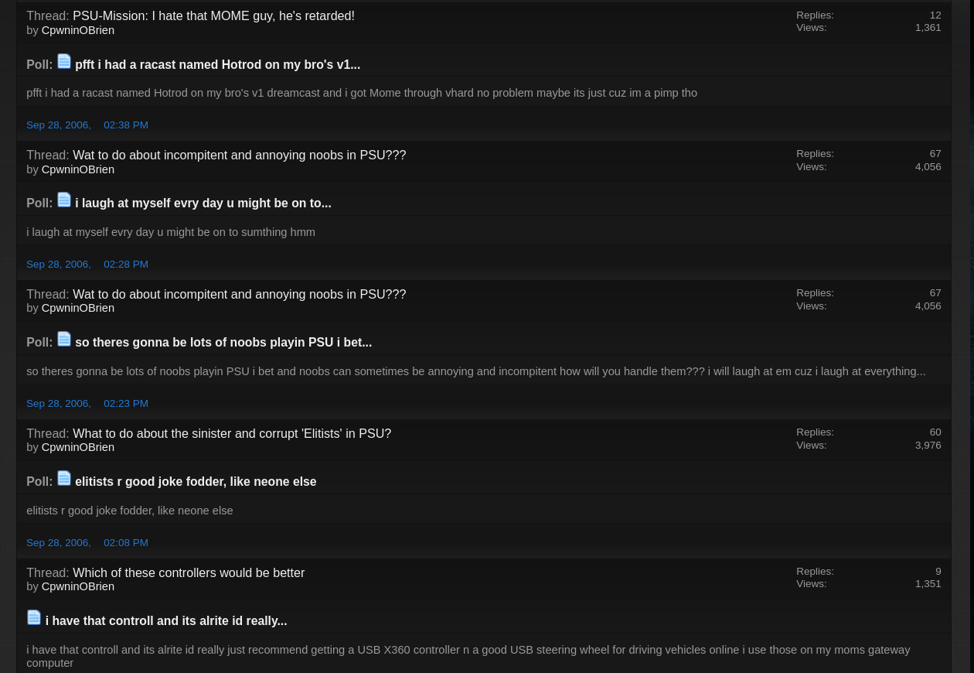The height and width of the screenshot is (673, 974).
Task: Click the poll icon beside 'i laugh at myself evry day'
Action: [x=64, y=200]
